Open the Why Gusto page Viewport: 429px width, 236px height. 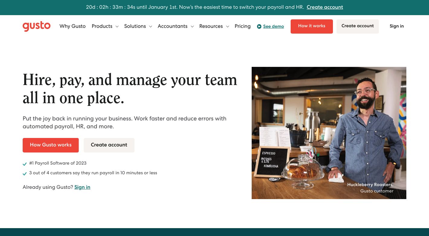click(73, 26)
